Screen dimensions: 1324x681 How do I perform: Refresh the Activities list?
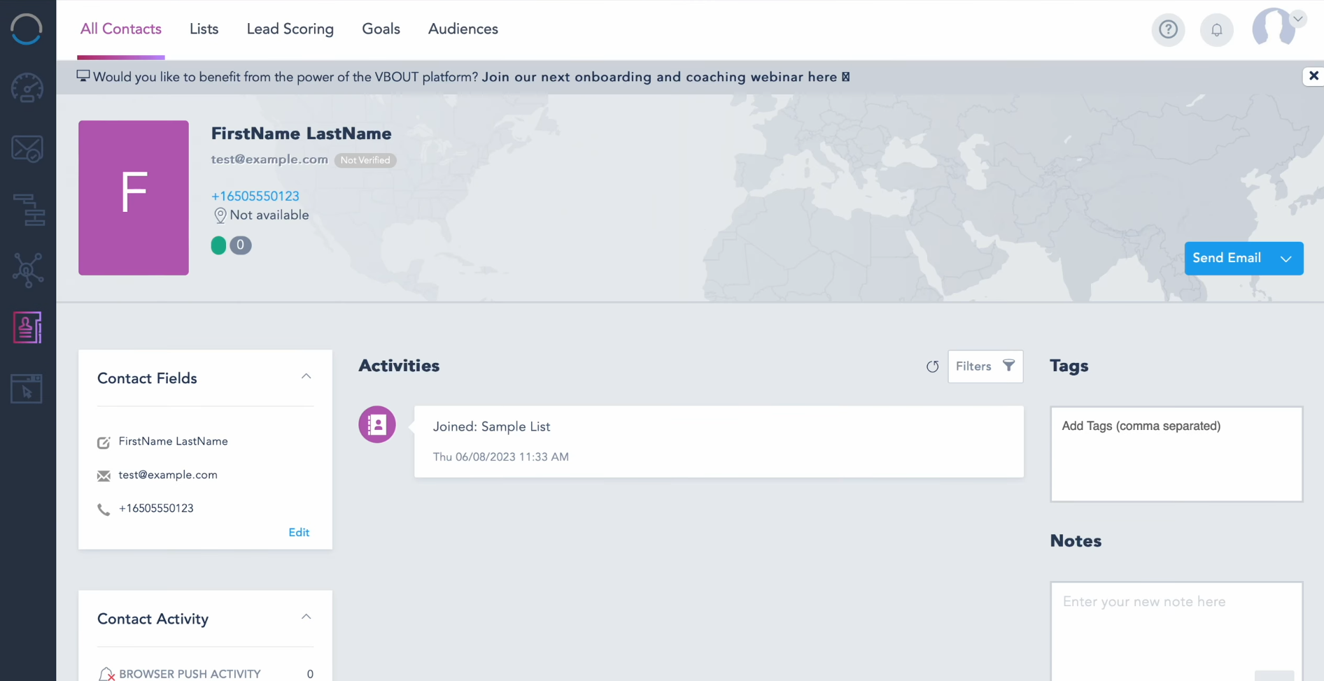932,366
